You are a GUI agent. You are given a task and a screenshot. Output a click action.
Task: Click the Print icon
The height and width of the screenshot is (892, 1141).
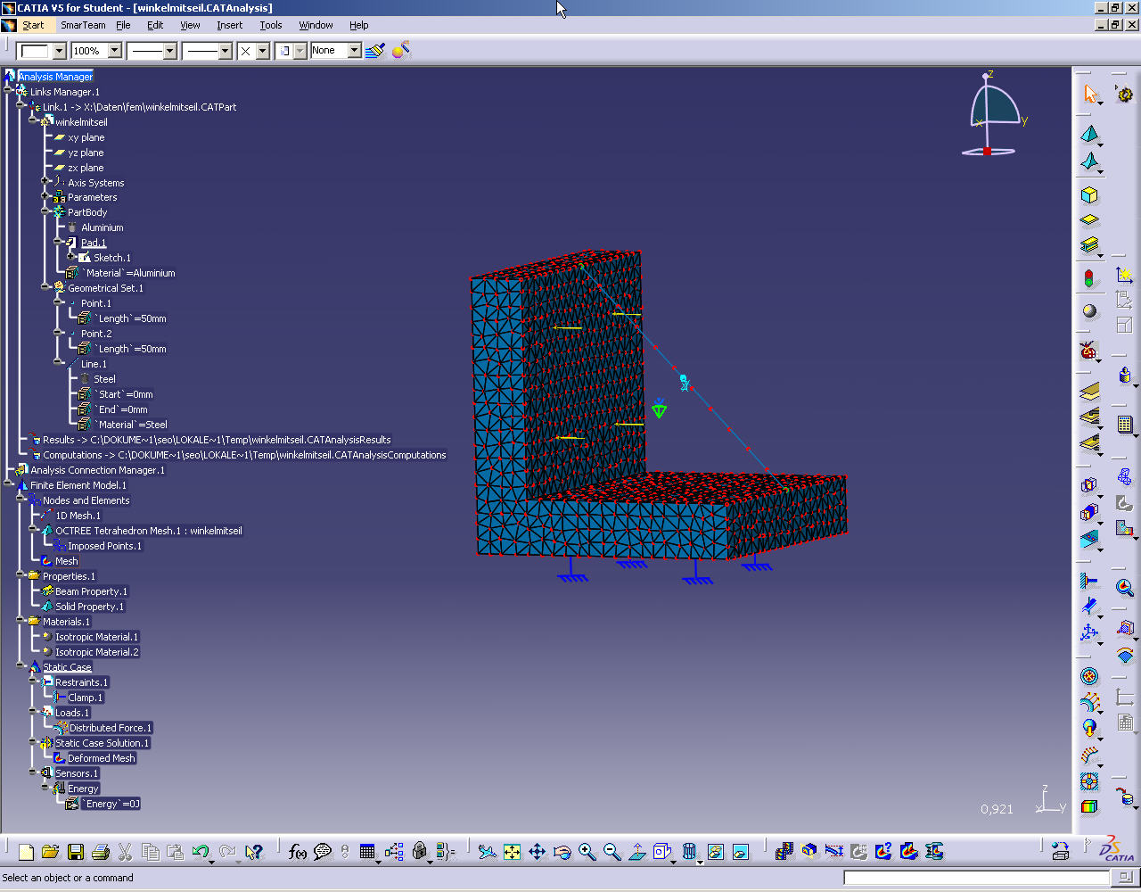(101, 852)
